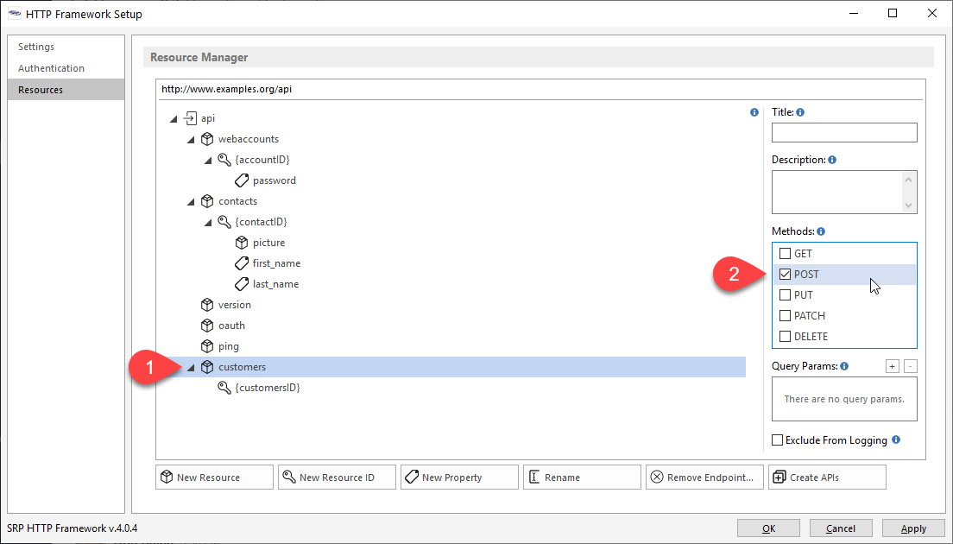953x544 pixels.
Task: Switch to the Settings section
Action: click(36, 47)
